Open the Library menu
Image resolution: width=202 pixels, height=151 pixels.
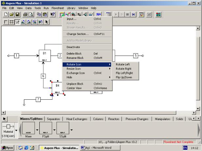coord(71,8)
